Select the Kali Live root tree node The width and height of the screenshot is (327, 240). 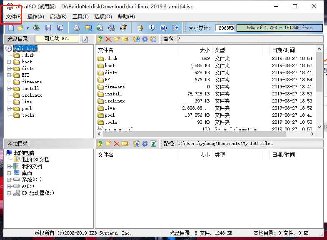(x=25, y=48)
